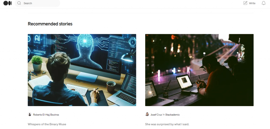
Task: Open the night cafe laptop story image
Action: (x=199, y=70)
